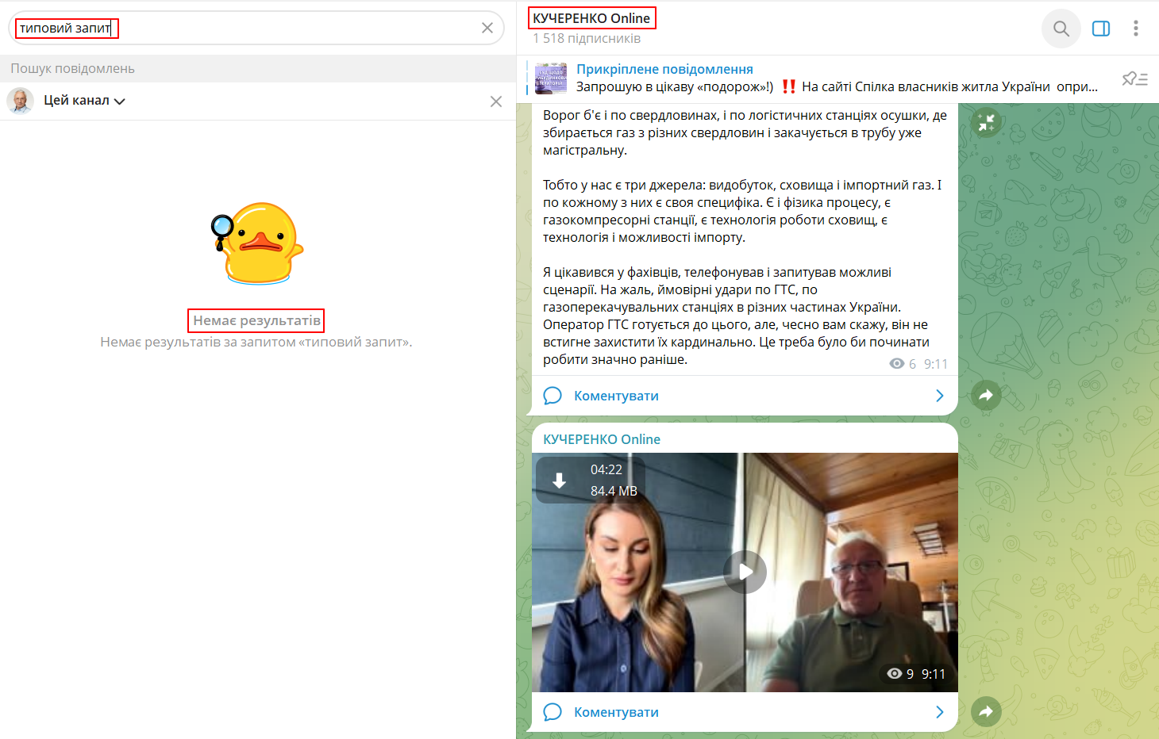Image resolution: width=1159 pixels, height=739 pixels.
Task: Open channel title 'КУЧЕРЕНКО Online' header
Action: coord(591,18)
